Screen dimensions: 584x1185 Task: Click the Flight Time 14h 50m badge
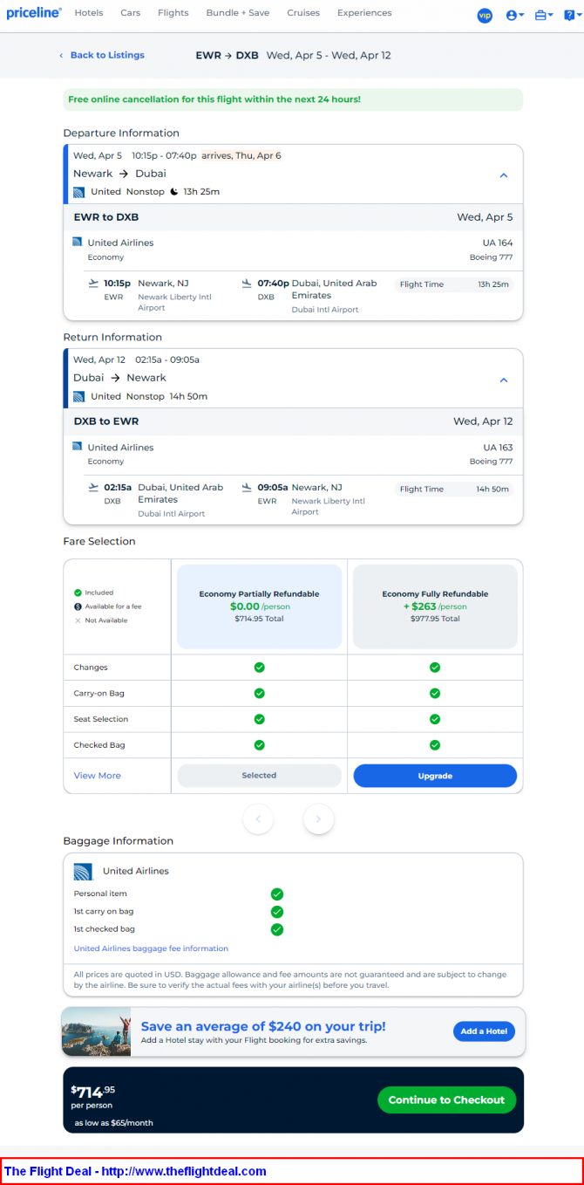pyautogui.click(x=454, y=489)
